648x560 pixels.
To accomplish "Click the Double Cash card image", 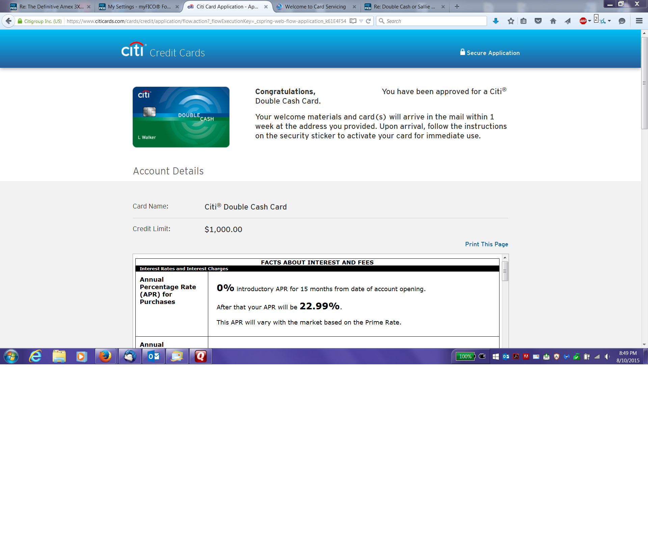I will pyautogui.click(x=181, y=117).
